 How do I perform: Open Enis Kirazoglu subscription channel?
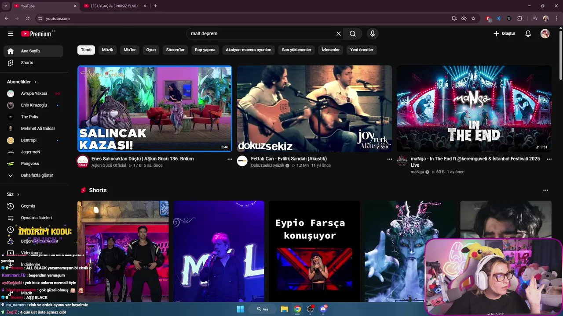[33, 105]
